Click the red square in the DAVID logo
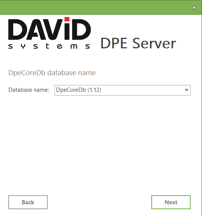This screenshot has width=202, height=216. pos(67,19)
